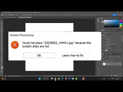The height and width of the screenshot is (92, 123).
Task: Select the Spot Healing Brush tool
Action: tap(2, 34)
